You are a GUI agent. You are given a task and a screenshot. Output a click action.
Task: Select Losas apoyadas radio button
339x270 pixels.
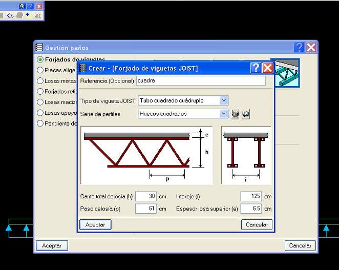(x=40, y=113)
